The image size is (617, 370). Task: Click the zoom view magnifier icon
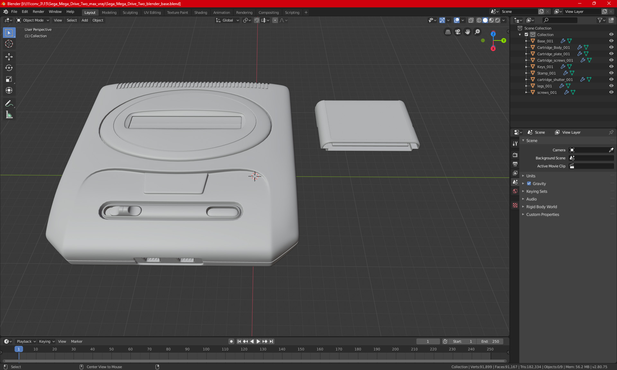tap(478, 32)
